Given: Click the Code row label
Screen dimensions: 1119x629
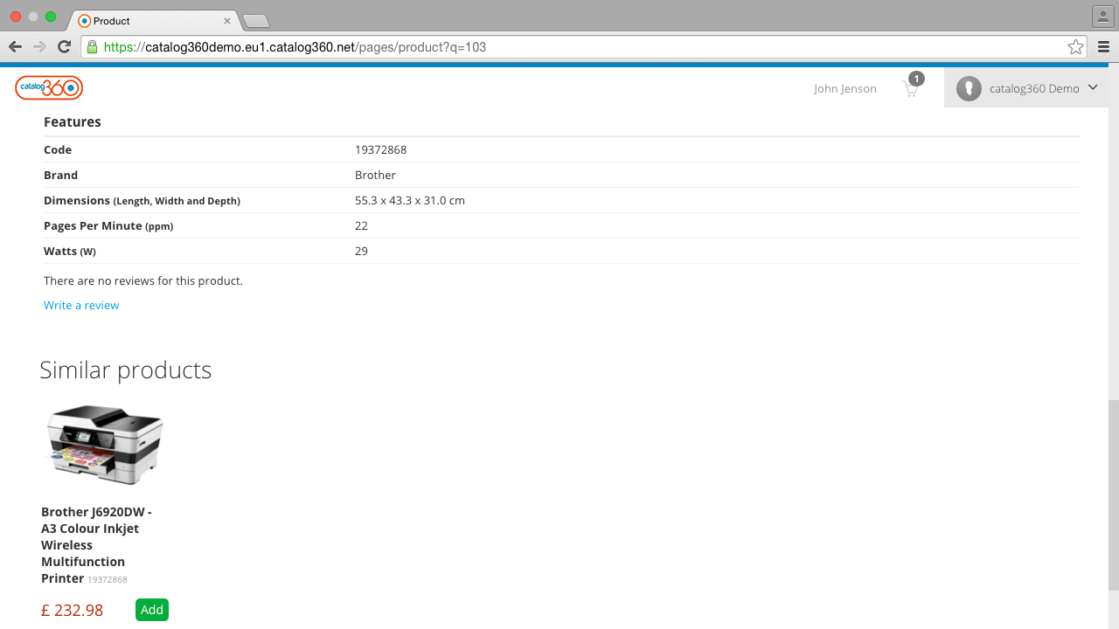Looking at the screenshot, I should pos(58,149).
